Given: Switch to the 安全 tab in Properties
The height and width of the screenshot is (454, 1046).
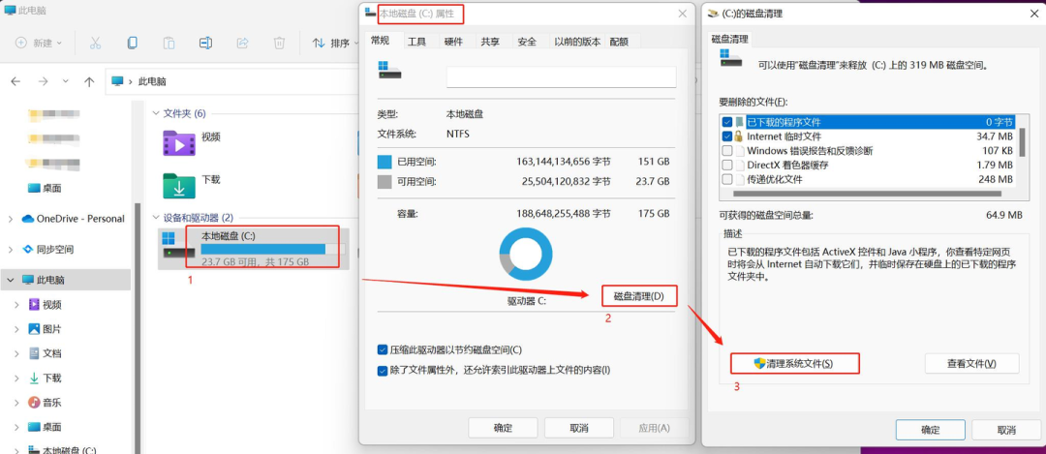Looking at the screenshot, I should [527, 42].
